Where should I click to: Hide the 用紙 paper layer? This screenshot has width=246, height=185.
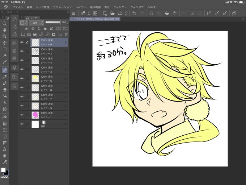22,124
